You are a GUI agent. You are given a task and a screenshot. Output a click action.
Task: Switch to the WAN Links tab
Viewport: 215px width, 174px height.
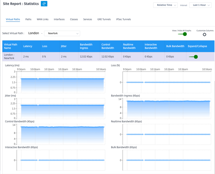tap(42, 19)
